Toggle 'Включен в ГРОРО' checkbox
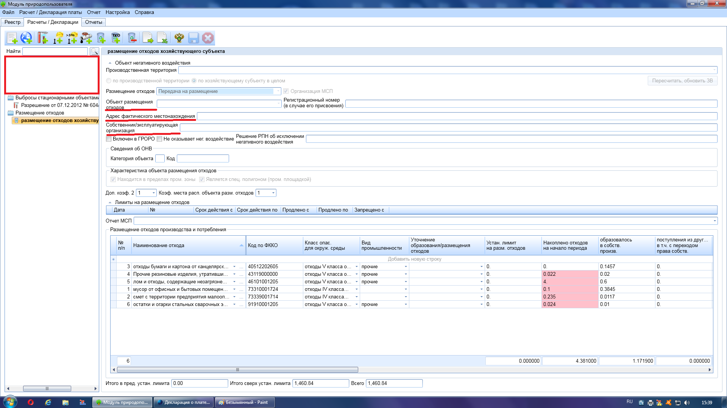 (109, 139)
